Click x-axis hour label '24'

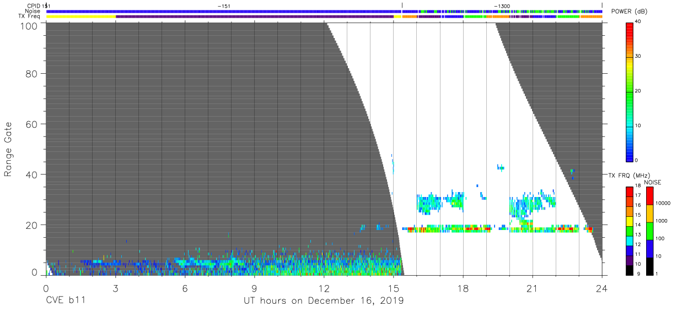(601, 288)
